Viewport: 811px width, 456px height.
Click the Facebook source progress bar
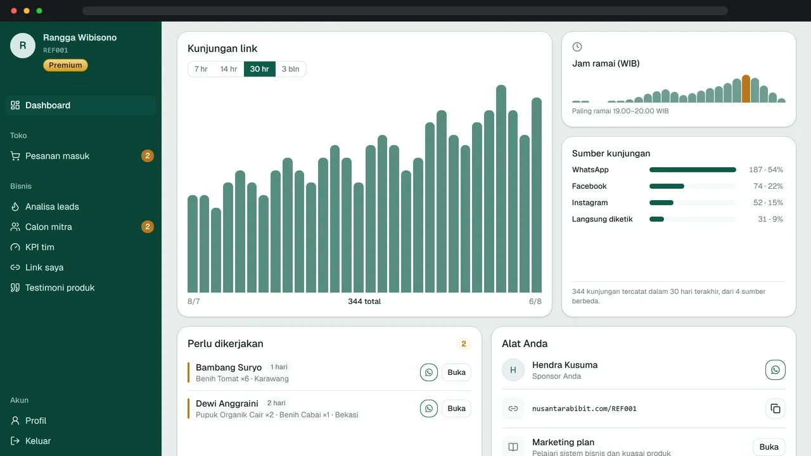pyautogui.click(x=693, y=186)
